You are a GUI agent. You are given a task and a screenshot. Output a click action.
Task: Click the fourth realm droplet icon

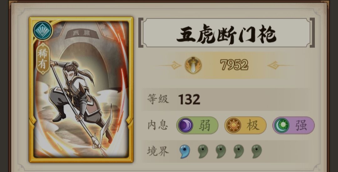point(238,151)
